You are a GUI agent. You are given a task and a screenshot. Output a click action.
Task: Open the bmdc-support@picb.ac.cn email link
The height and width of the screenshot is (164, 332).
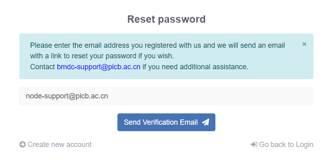point(98,66)
